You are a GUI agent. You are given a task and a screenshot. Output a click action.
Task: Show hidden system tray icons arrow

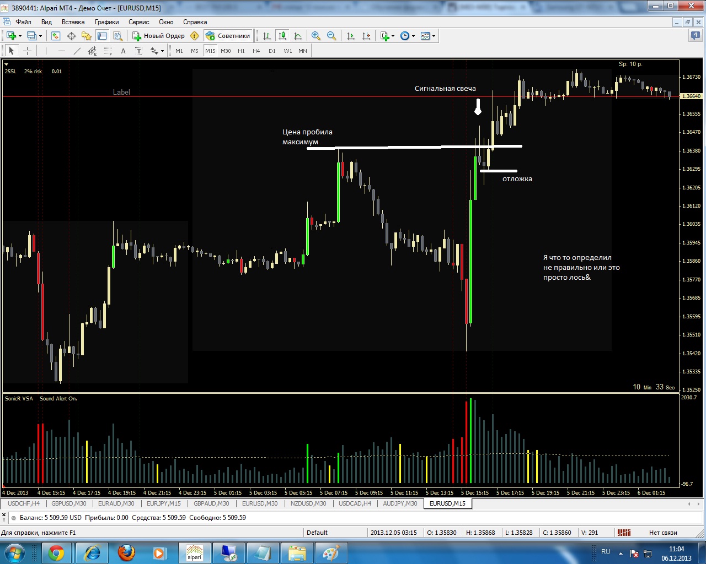(x=621, y=553)
